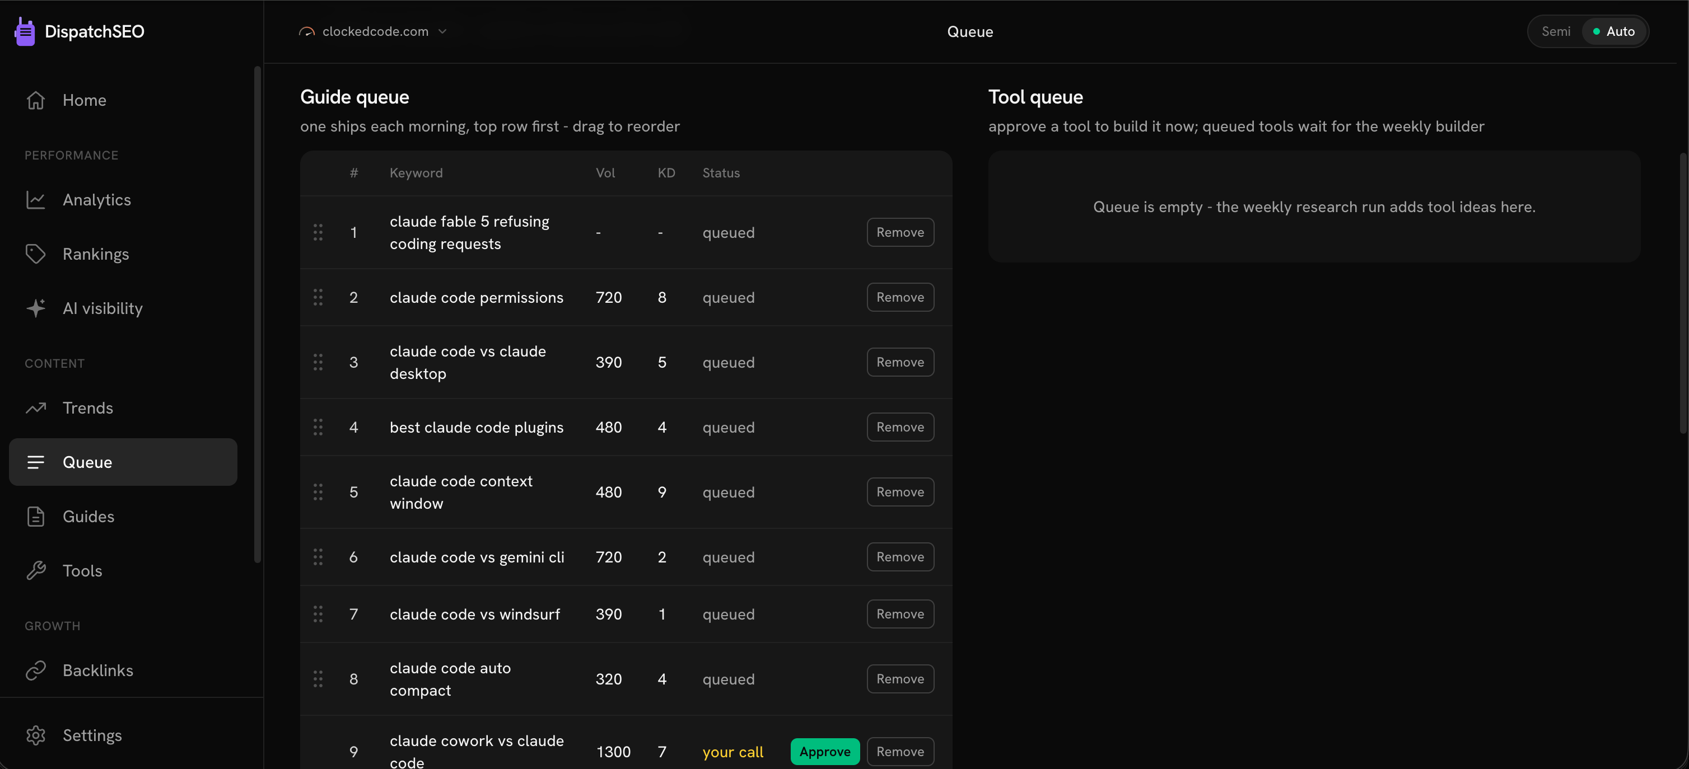This screenshot has height=769, width=1689.
Task: Click keyword 'claude code vs gemini cli'
Action: pyautogui.click(x=477, y=557)
